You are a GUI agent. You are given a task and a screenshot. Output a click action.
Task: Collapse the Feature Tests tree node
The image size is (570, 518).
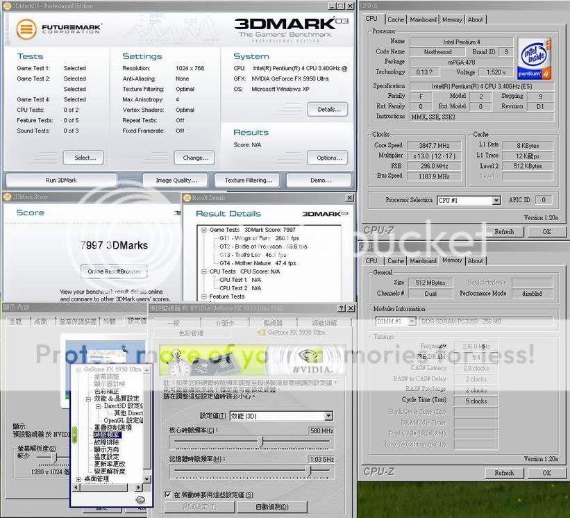(x=204, y=296)
